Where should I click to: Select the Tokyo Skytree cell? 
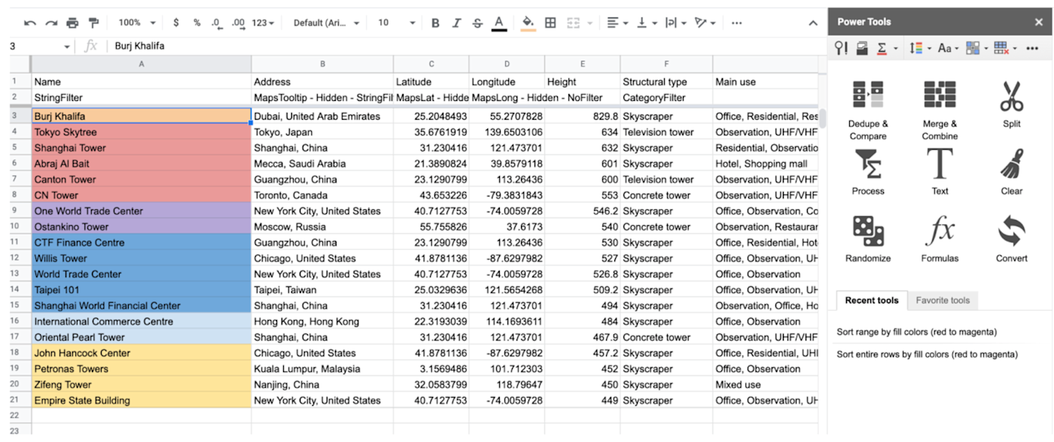(x=142, y=133)
